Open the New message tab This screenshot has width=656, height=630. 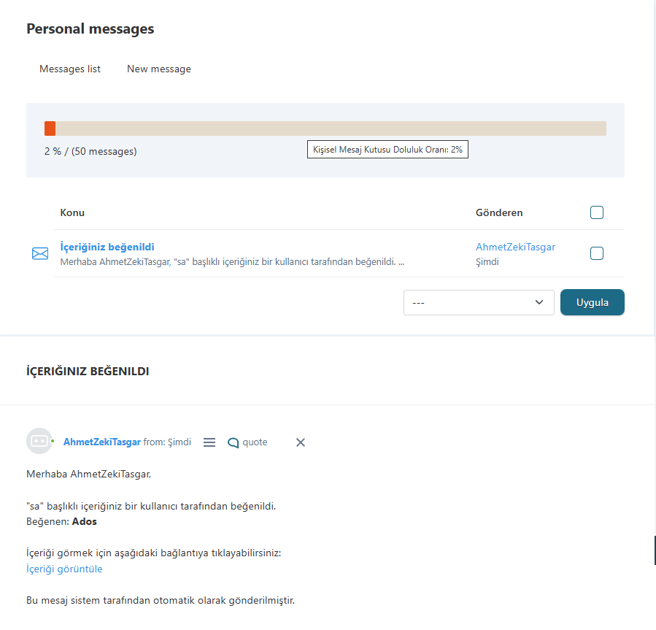[x=159, y=69]
